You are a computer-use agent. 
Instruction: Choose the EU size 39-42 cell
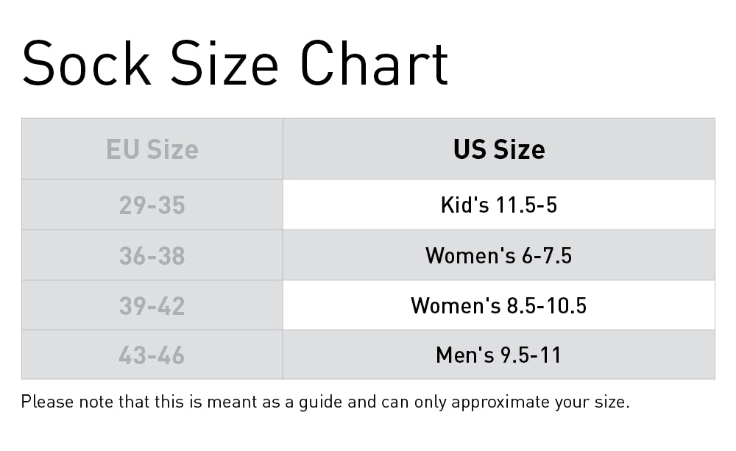[x=152, y=305]
